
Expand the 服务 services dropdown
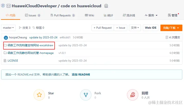[151, 15]
